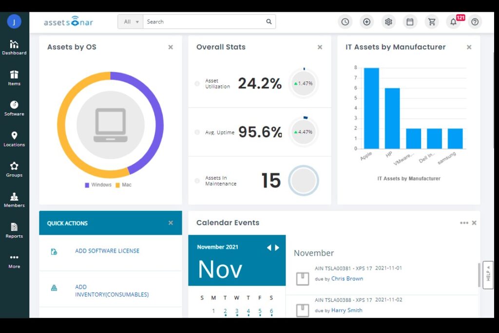This screenshot has height=333, width=499.
Task: Click the search magnifier icon
Action: (x=269, y=21)
